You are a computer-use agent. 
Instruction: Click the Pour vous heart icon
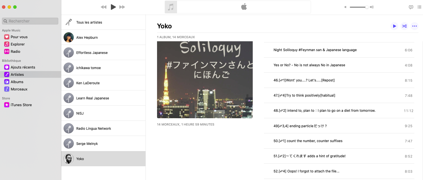point(7,37)
